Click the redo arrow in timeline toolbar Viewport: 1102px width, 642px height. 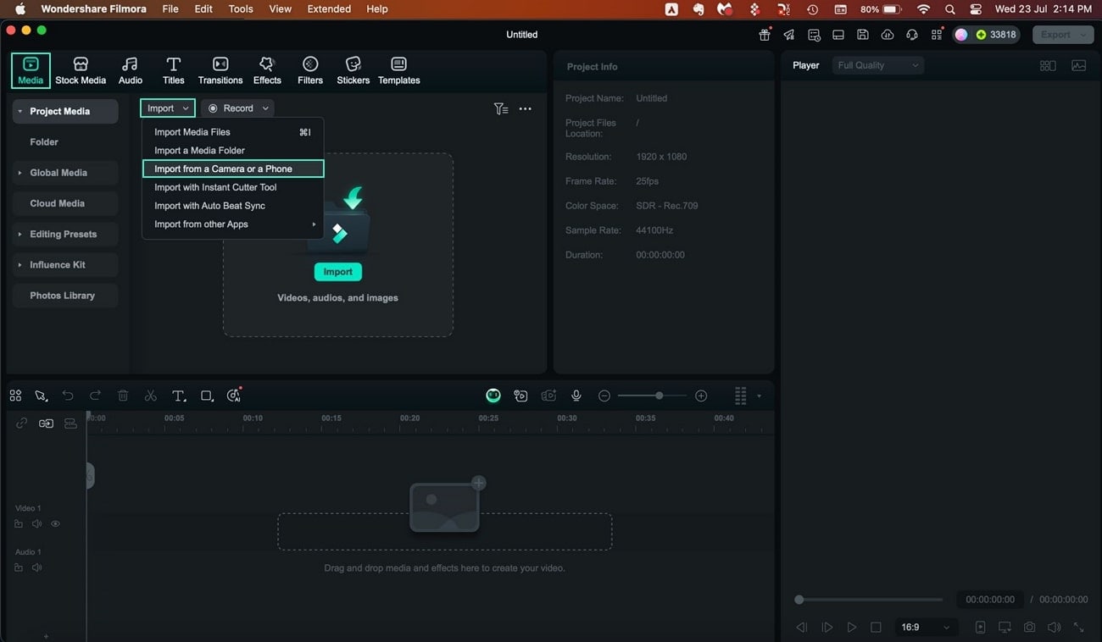point(95,396)
